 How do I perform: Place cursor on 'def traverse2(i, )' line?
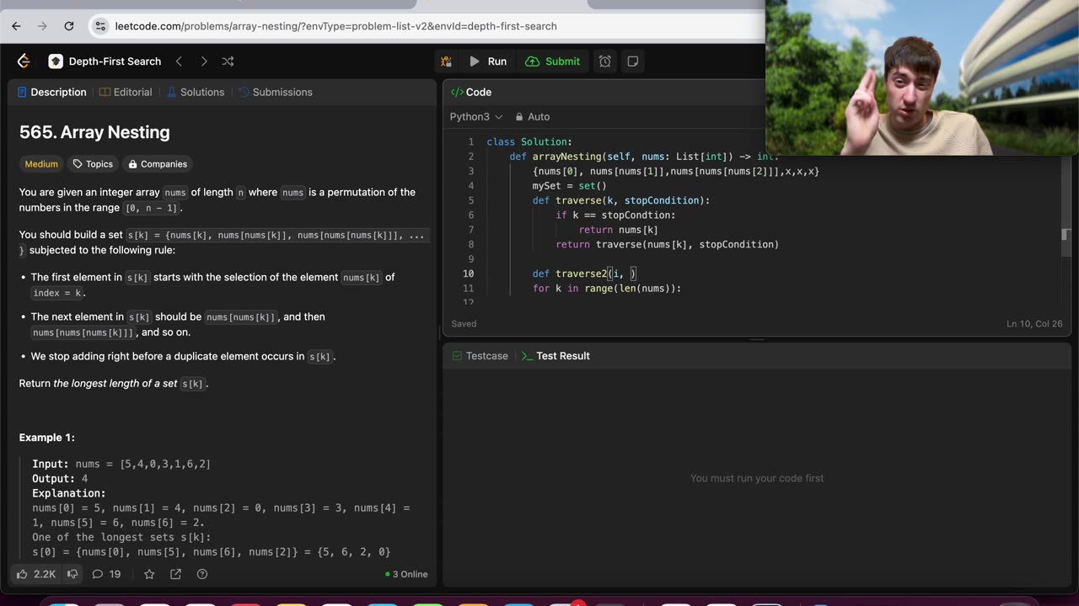[x=584, y=274]
